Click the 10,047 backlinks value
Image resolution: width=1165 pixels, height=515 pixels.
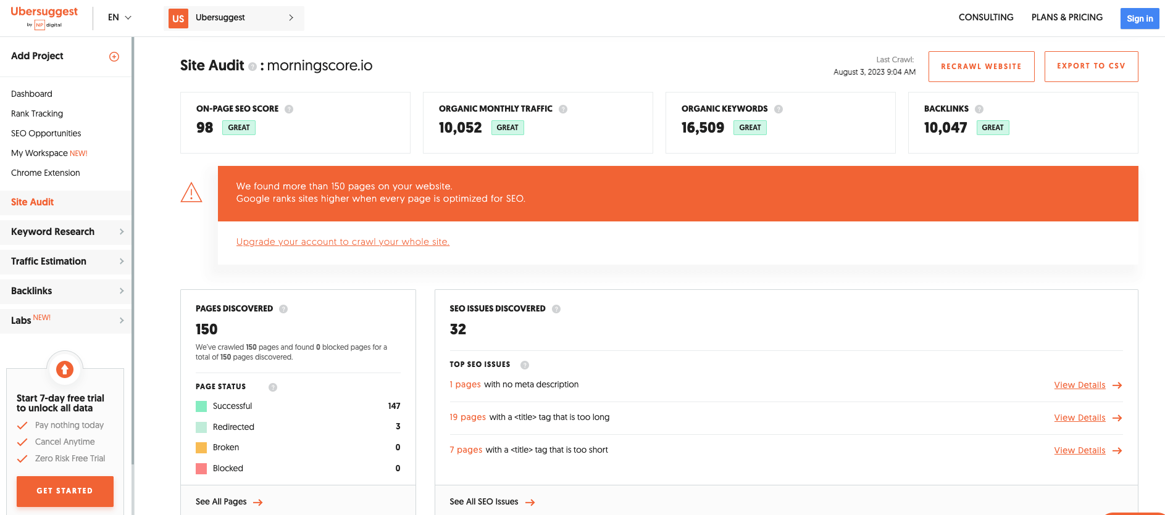[x=945, y=128]
